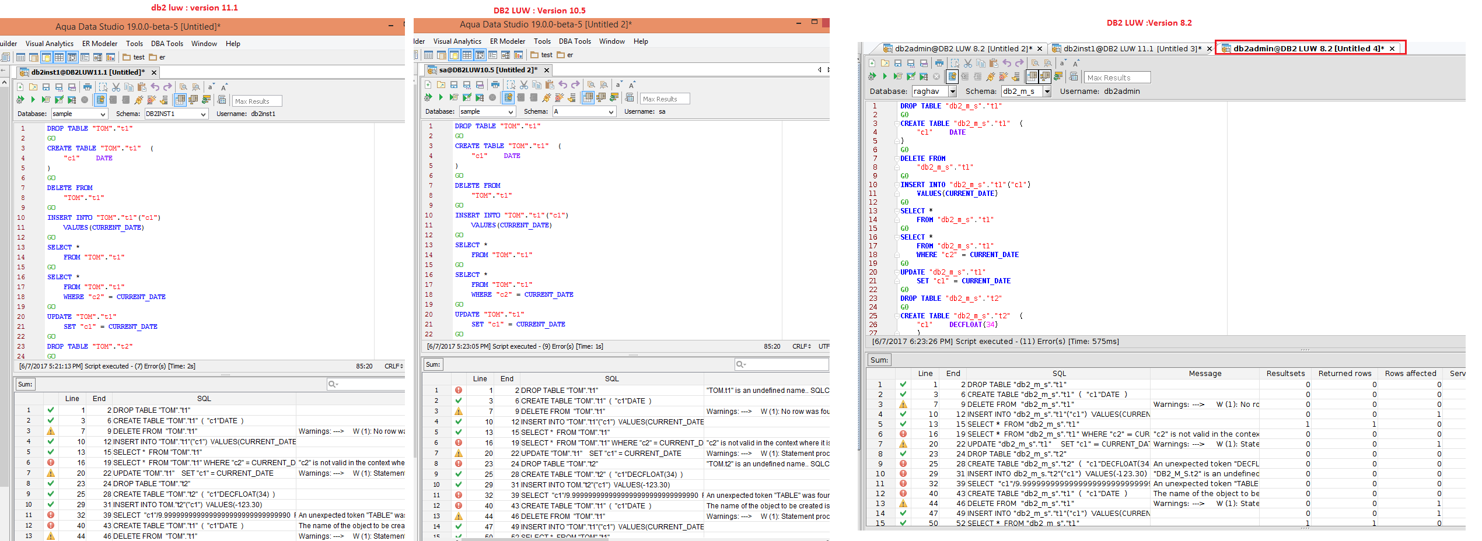Click green Run arrow in sa@DB2LUW10.5 window
This screenshot has height=541, width=1482.
coord(441,97)
